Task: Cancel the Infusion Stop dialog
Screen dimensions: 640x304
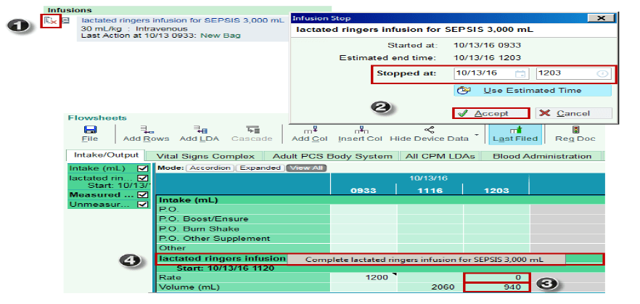Action: (573, 113)
